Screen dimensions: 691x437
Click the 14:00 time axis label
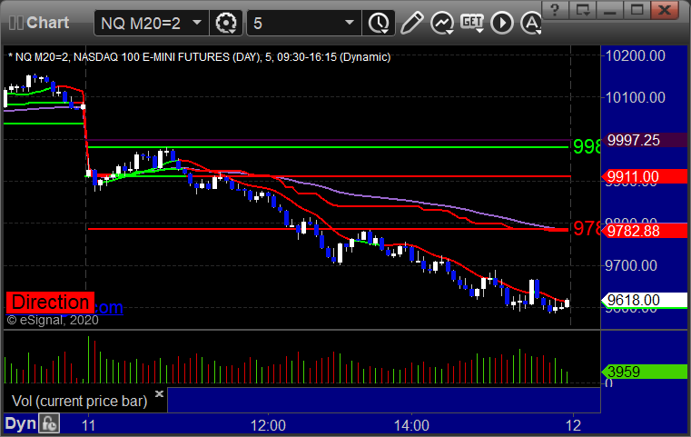coord(411,425)
